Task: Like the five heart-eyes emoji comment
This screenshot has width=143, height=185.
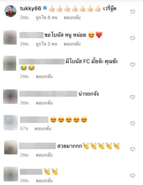Action: tap(132, 124)
